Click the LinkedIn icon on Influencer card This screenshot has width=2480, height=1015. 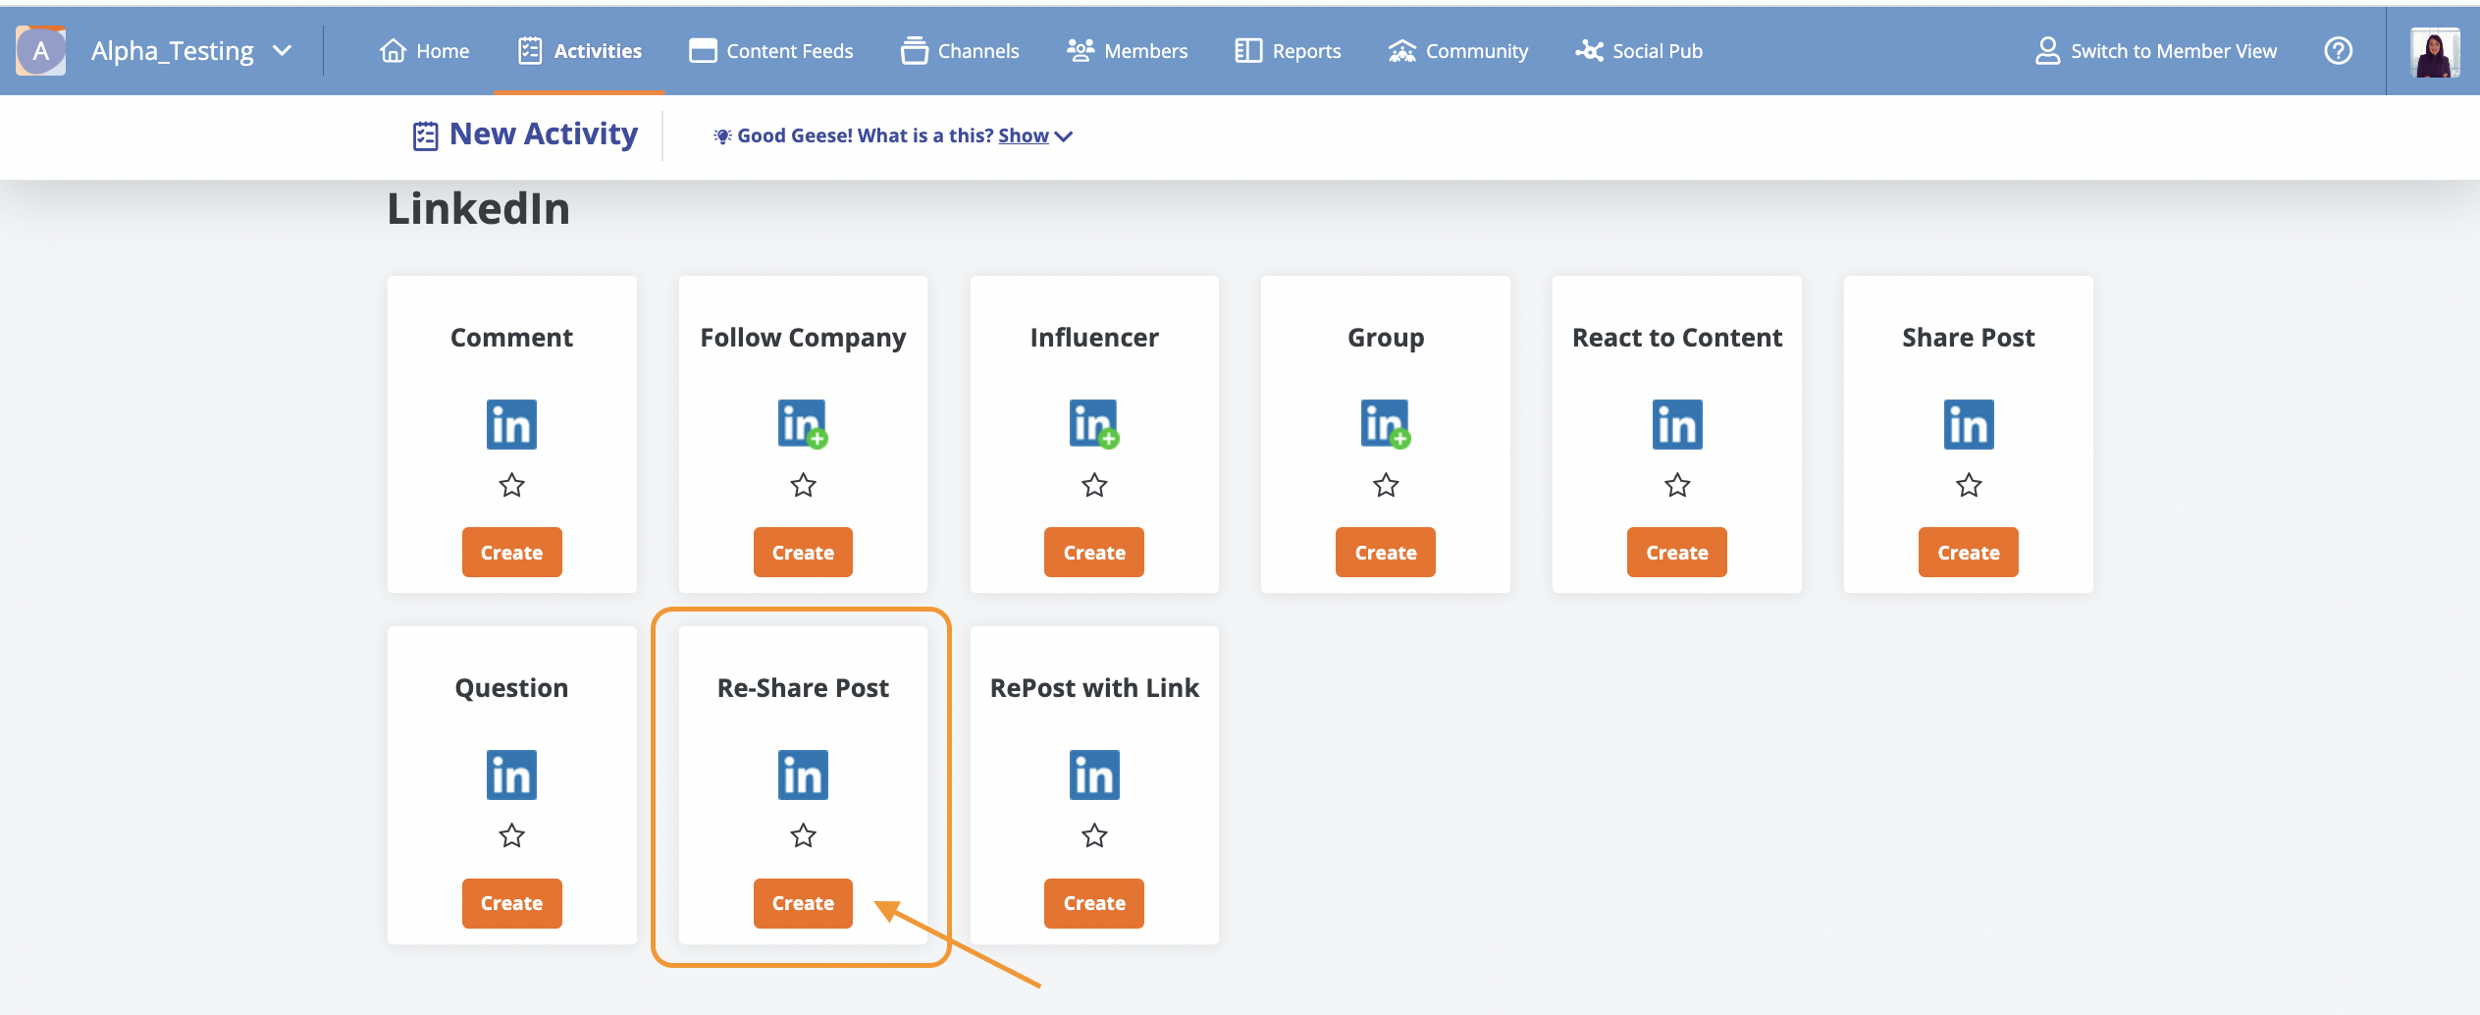tap(1094, 424)
